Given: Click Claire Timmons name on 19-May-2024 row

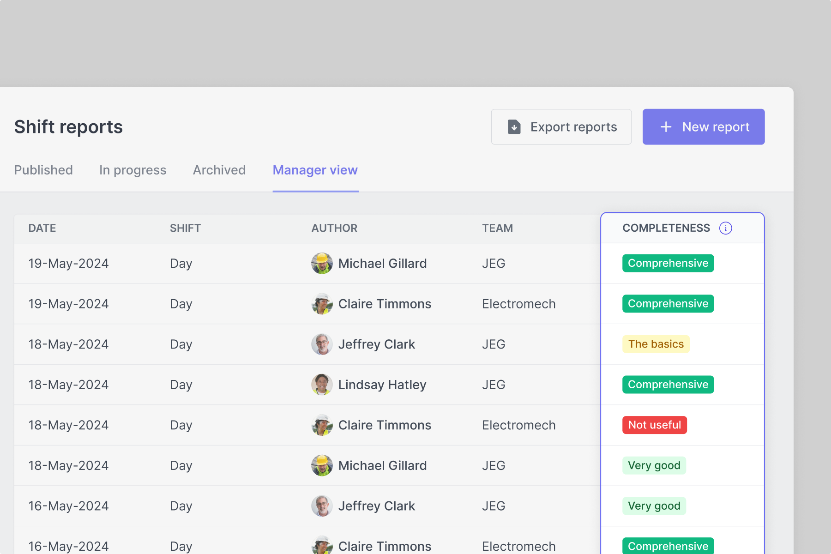Looking at the screenshot, I should pos(385,304).
